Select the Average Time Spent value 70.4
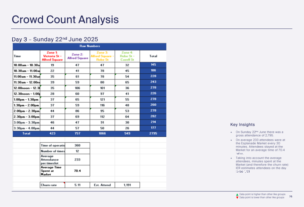The width and height of the screenshot is (304, 207). pos(77,171)
